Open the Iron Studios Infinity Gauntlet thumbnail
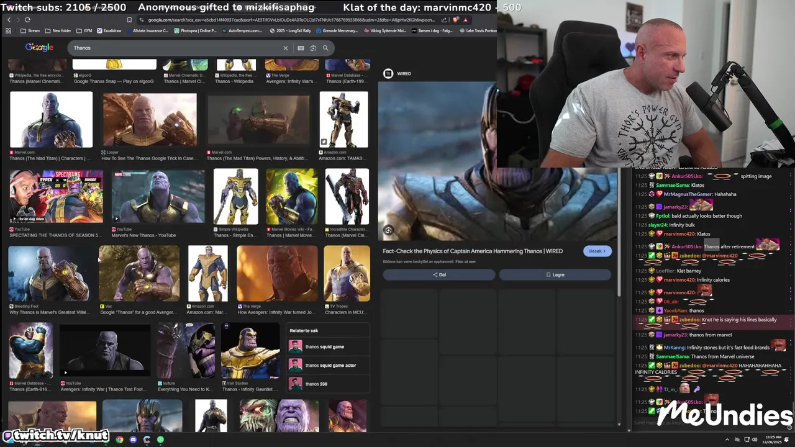795x447 pixels. [x=250, y=350]
